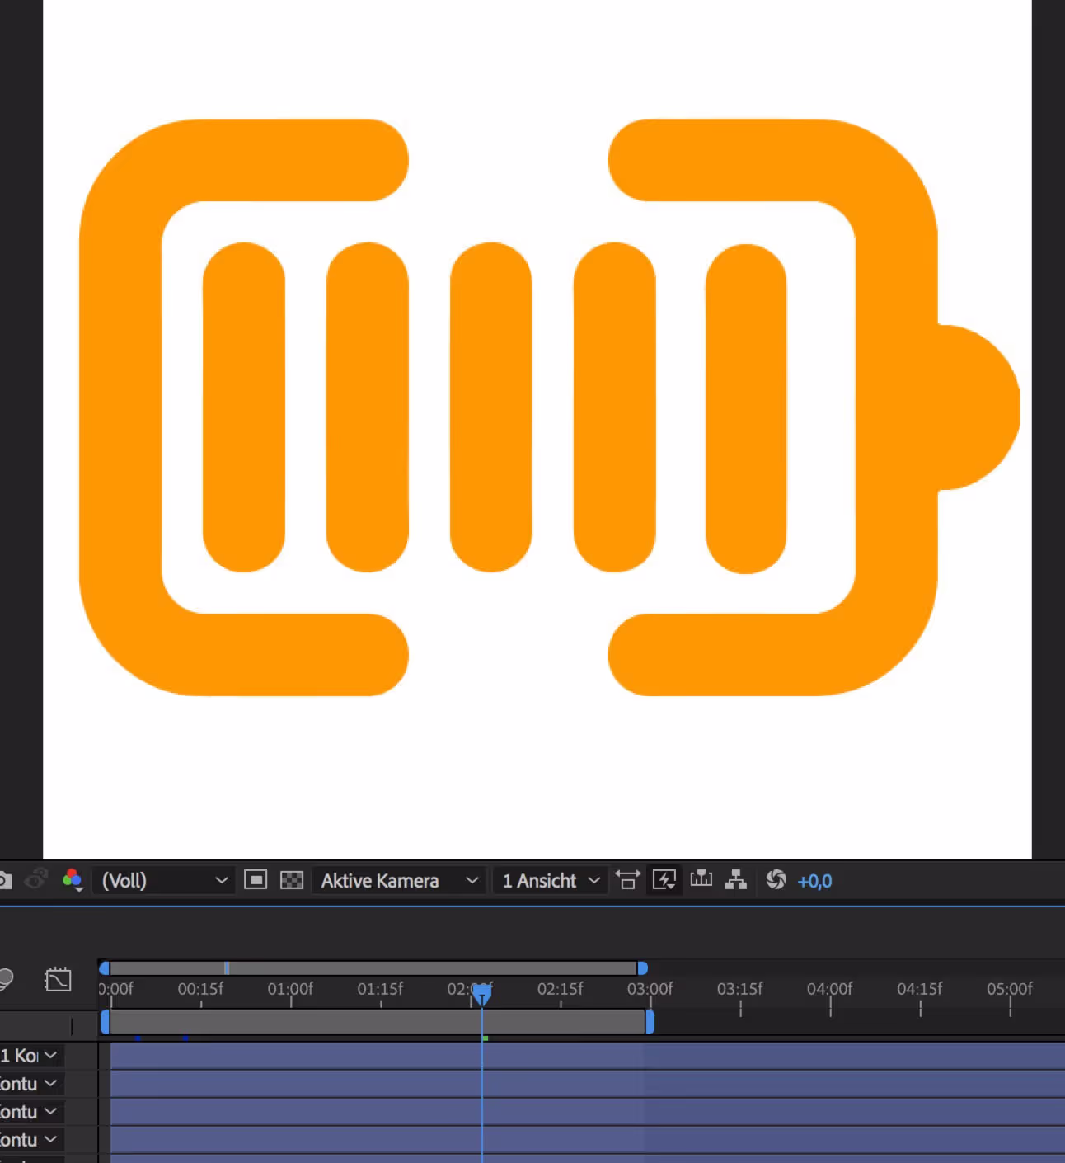Open the Aktive Kamera dropdown
1065x1163 pixels.
point(399,880)
